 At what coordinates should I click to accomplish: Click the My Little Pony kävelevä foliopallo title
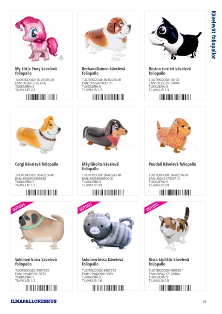36,71
